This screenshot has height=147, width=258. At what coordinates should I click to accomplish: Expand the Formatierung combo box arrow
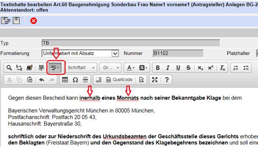coord(115,53)
